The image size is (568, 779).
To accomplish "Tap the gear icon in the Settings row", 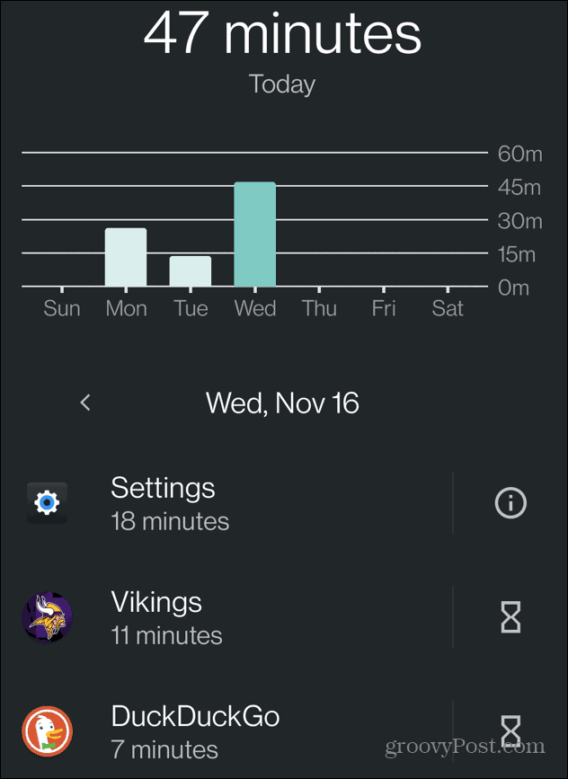I will click(x=47, y=502).
